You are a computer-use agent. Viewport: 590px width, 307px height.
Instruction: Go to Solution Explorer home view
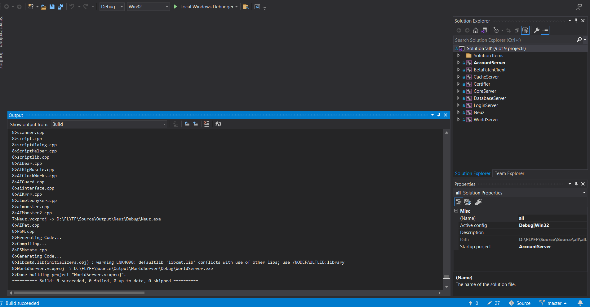476,30
